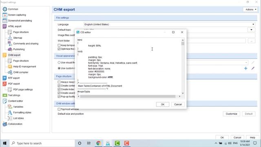261x147 pixels.
Task: Toggle the Create search checkbox
Action: coord(59,93)
